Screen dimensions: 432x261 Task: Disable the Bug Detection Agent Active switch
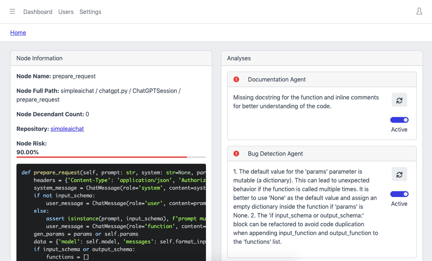[x=399, y=194]
